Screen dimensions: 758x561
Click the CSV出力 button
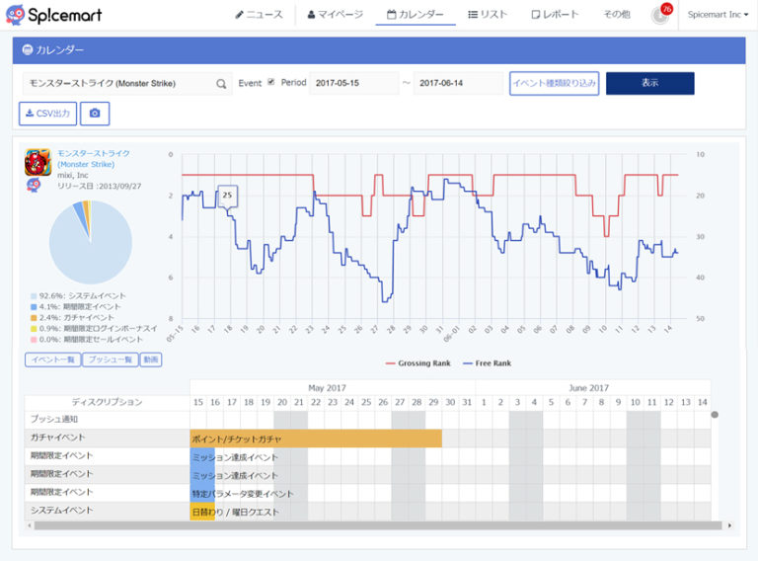[x=47, y=114]
